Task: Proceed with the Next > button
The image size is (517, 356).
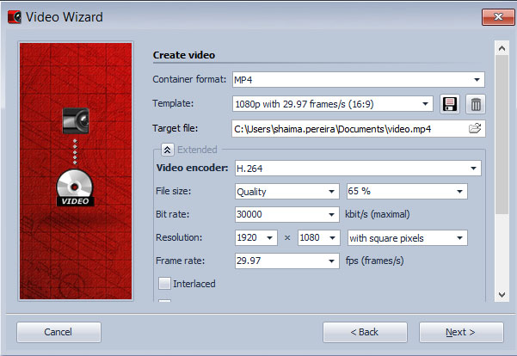Action: click(461, 332)
